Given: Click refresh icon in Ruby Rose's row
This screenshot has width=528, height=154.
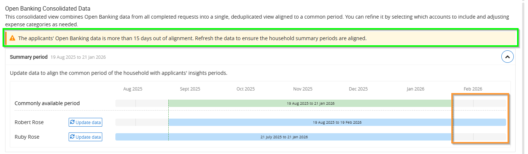Looking at the screenshot, I should tap(72, 137).
